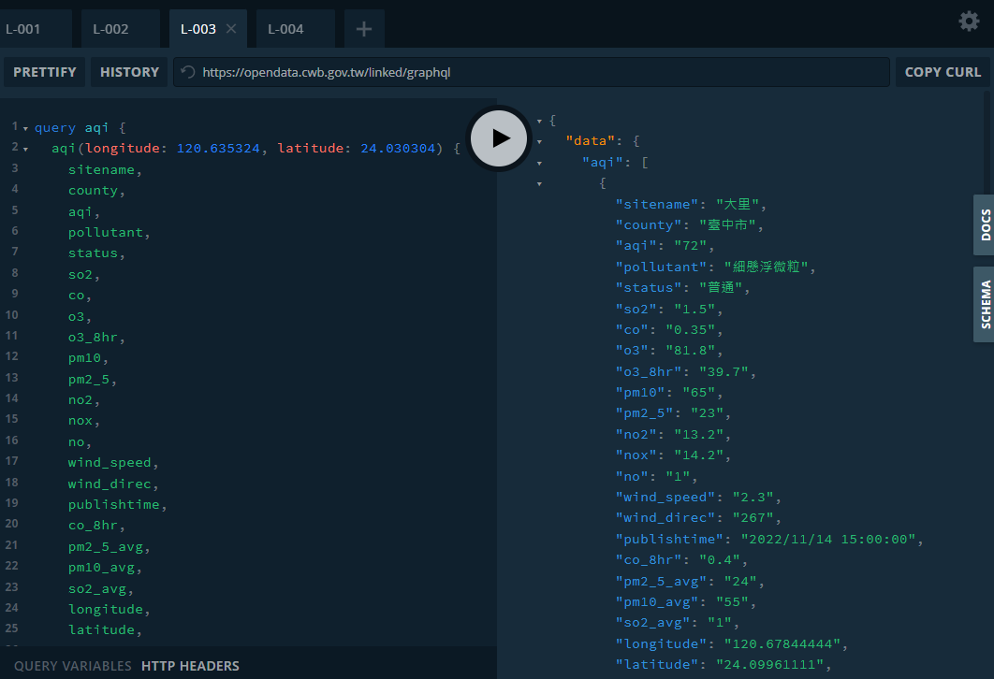The width and height of the screenshot is (994, 679).
Task: Switch to the L-002 tab
Action: 111,29
